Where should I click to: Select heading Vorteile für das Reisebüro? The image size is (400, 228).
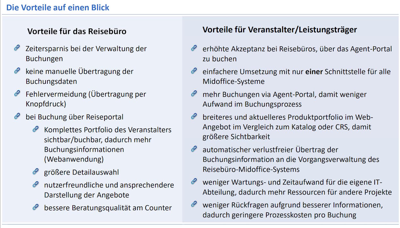(x=77, y=31)
